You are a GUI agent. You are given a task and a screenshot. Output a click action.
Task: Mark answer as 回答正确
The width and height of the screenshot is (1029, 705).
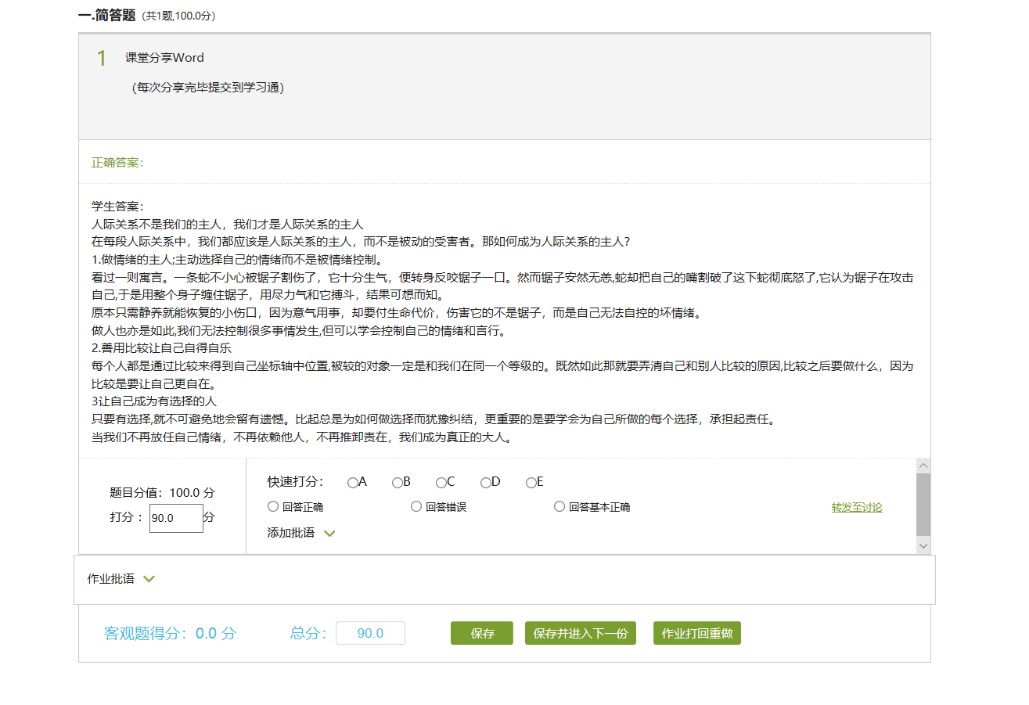[273, 507]
